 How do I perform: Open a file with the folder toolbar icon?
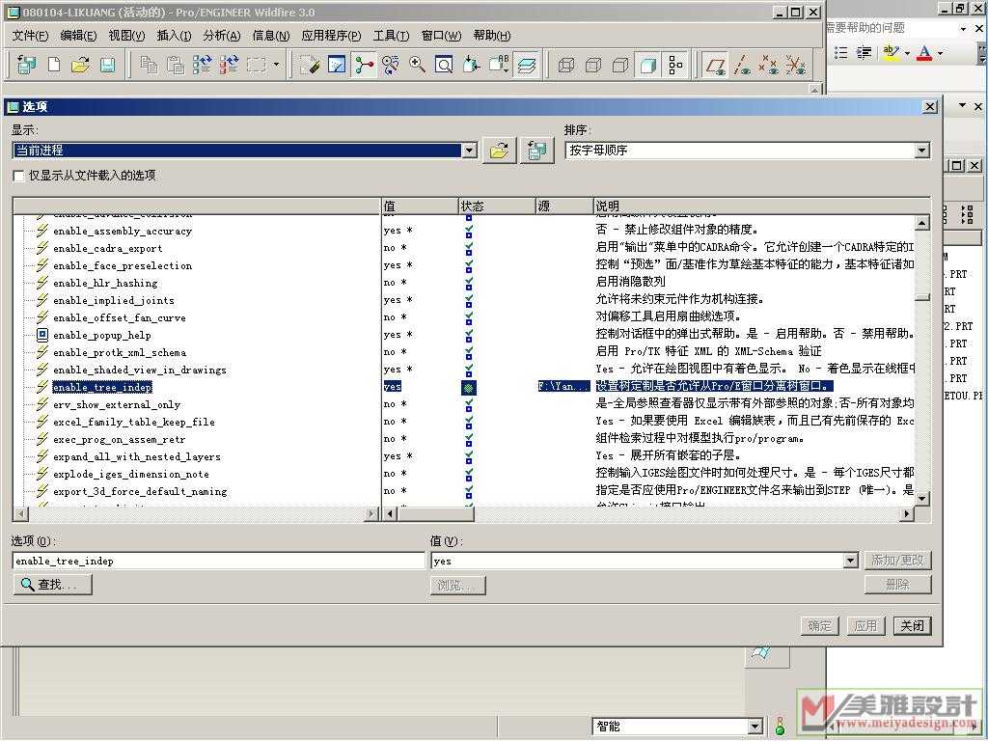(81, 65)
